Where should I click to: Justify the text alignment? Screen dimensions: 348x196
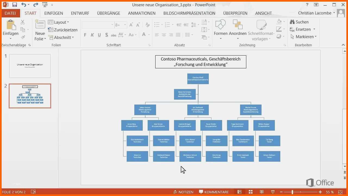178,35
